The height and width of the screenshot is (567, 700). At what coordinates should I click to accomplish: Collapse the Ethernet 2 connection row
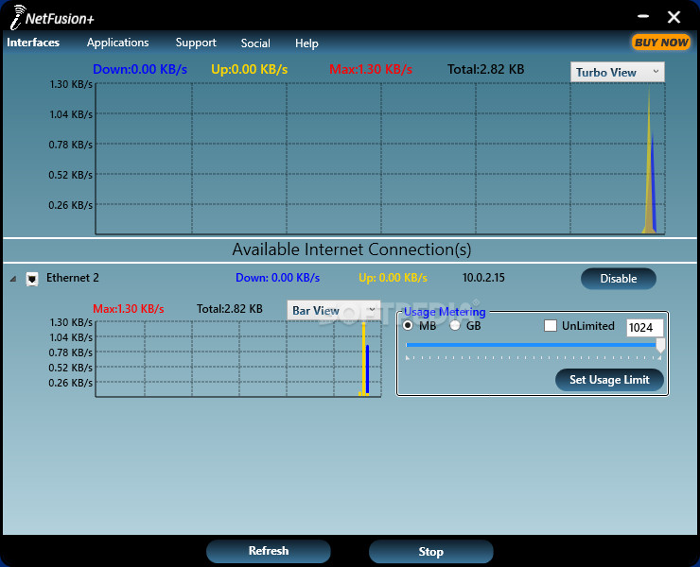coord(13,279)
